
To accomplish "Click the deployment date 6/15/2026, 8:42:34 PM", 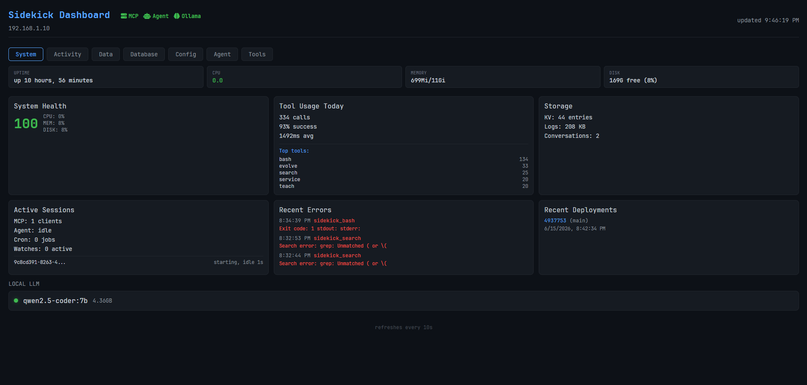I will [575, 229].
